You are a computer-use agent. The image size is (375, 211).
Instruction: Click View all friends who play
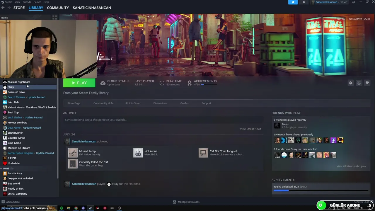(351, 166)
